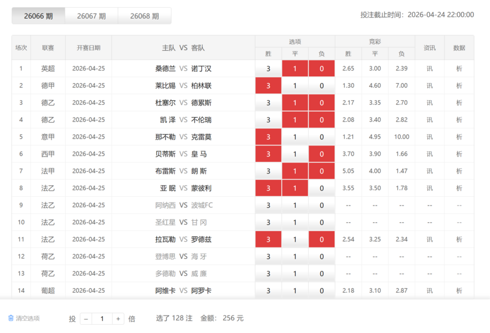490x333 pixels.
Task: Focus the bet multiplier input field
Action: 102,318
